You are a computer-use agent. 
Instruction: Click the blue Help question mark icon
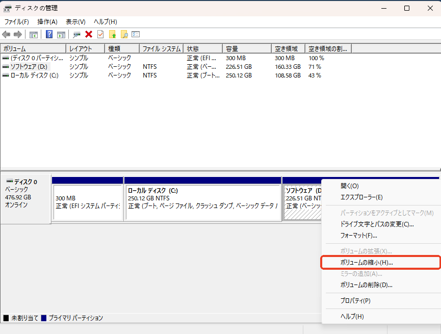49,34
